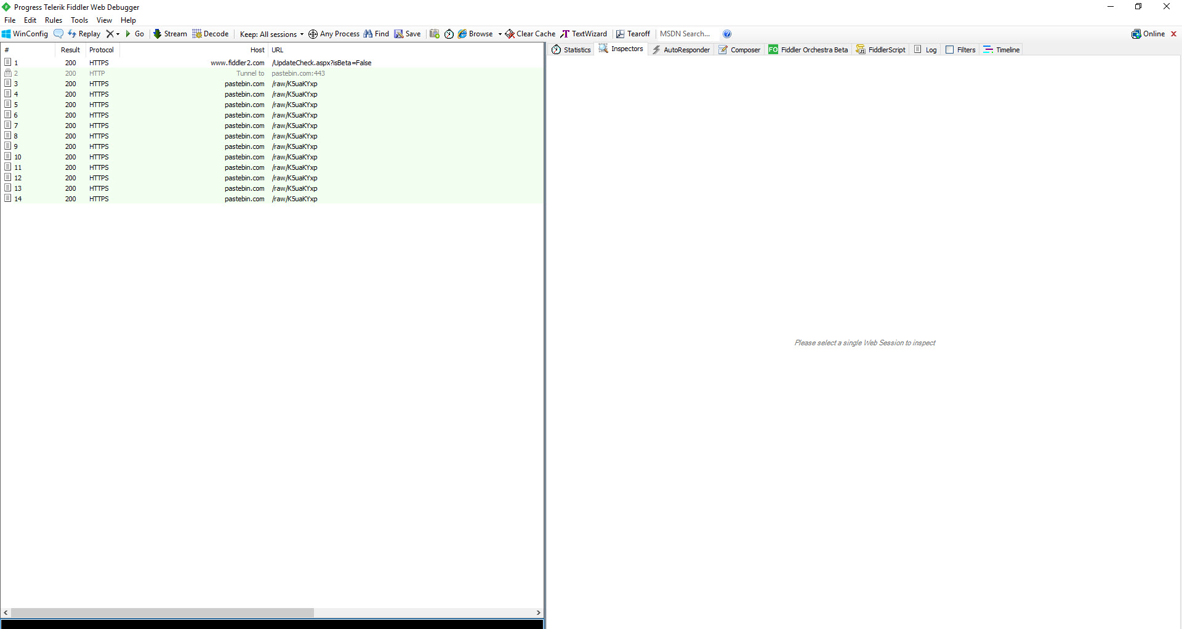The height and width of the screenshot is (629, 1182).
Task: Switch to the Timeline tab
Action: point(1001,50)
